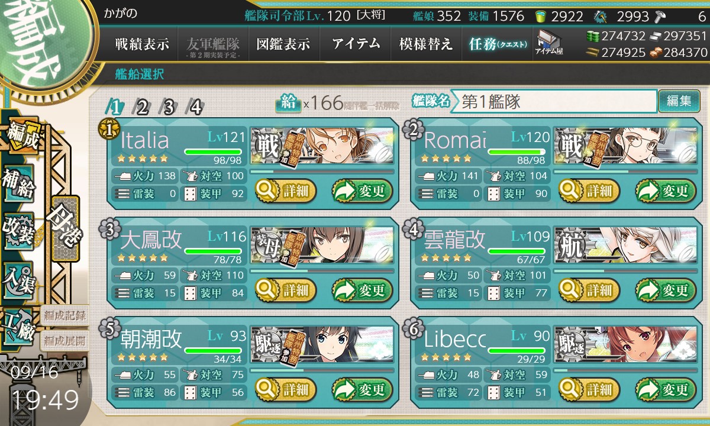Viewport: 710px width, 426px height.
Task: Open the 図鑑表示 menu item
Action: pyautogui.click(x=283, y=44)
